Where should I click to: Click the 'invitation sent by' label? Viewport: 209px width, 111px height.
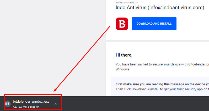point(127,2)
